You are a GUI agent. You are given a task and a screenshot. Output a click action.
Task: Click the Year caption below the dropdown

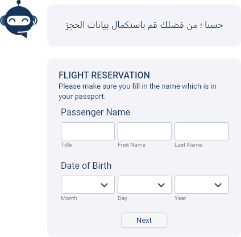[x=180, y=198]
